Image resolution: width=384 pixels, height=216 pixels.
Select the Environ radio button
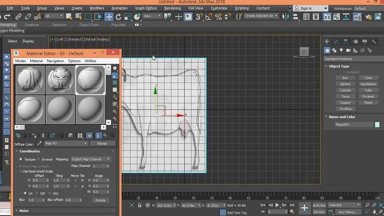click(39, 160)
